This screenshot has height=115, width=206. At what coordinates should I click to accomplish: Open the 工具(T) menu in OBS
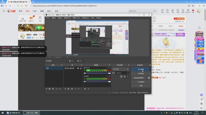93,18
